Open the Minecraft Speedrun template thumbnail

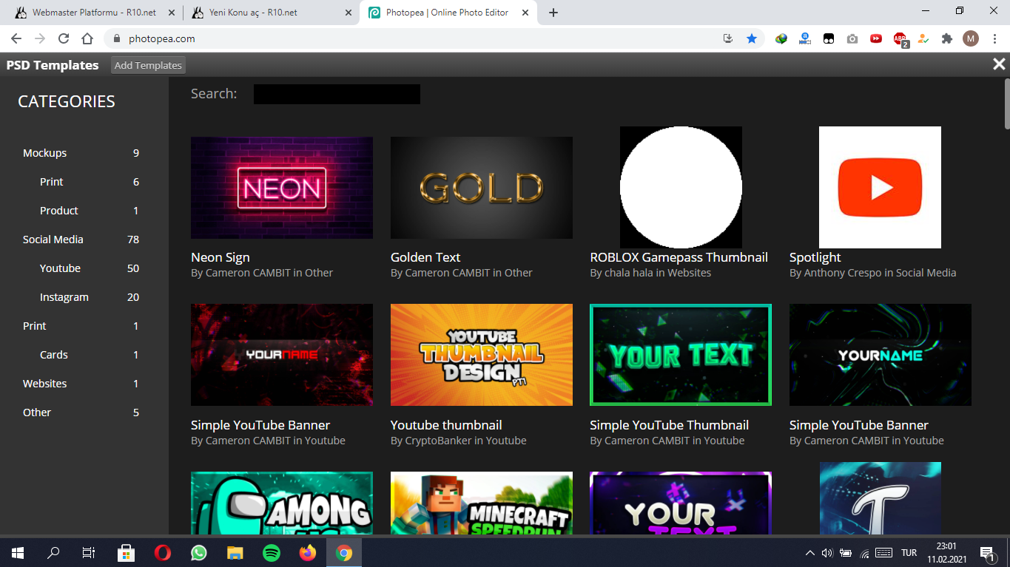[482, 503]
